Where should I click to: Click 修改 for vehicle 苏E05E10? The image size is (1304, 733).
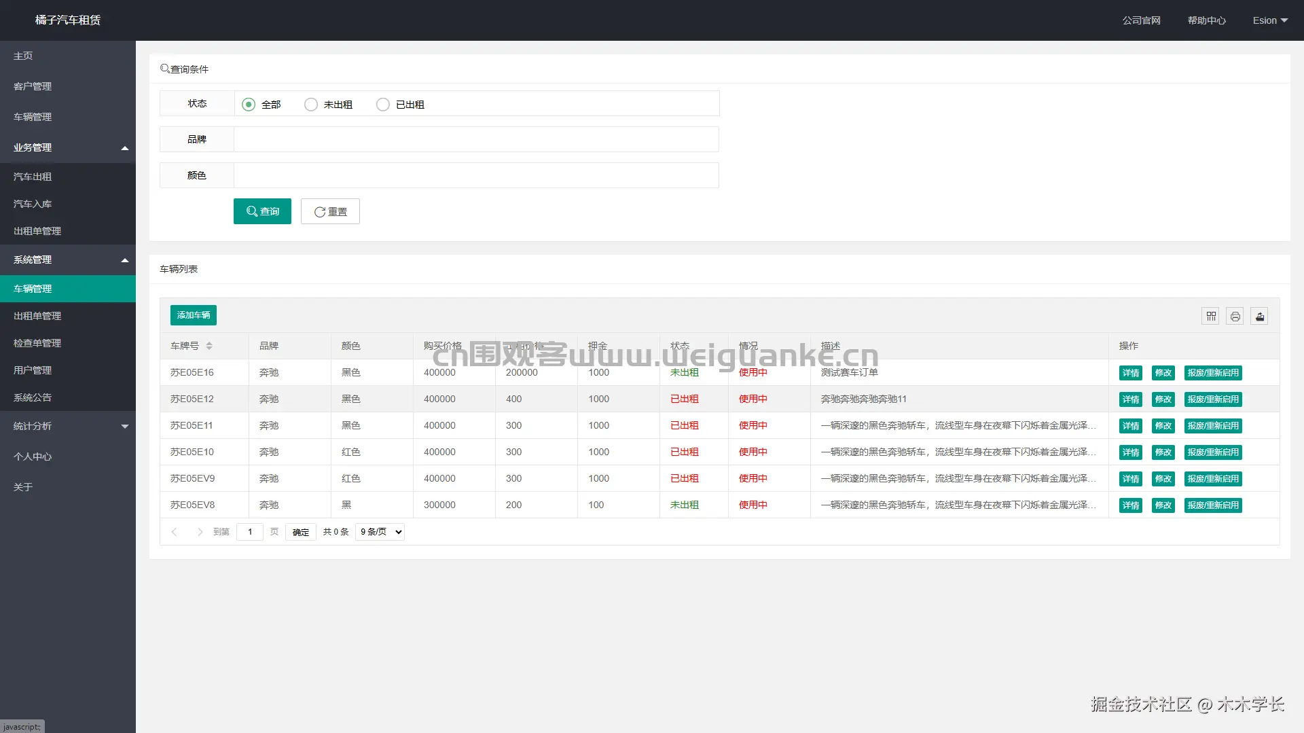1163,452
